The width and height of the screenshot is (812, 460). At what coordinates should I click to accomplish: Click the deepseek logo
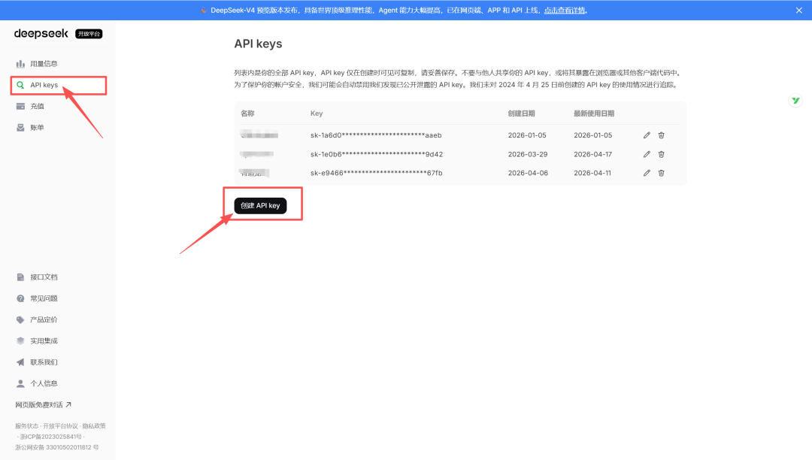point(41,34)
